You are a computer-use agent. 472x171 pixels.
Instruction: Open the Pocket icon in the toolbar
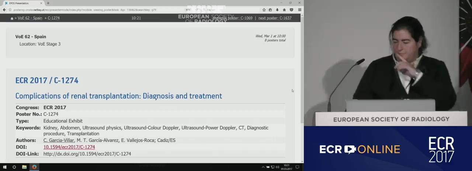291,10
